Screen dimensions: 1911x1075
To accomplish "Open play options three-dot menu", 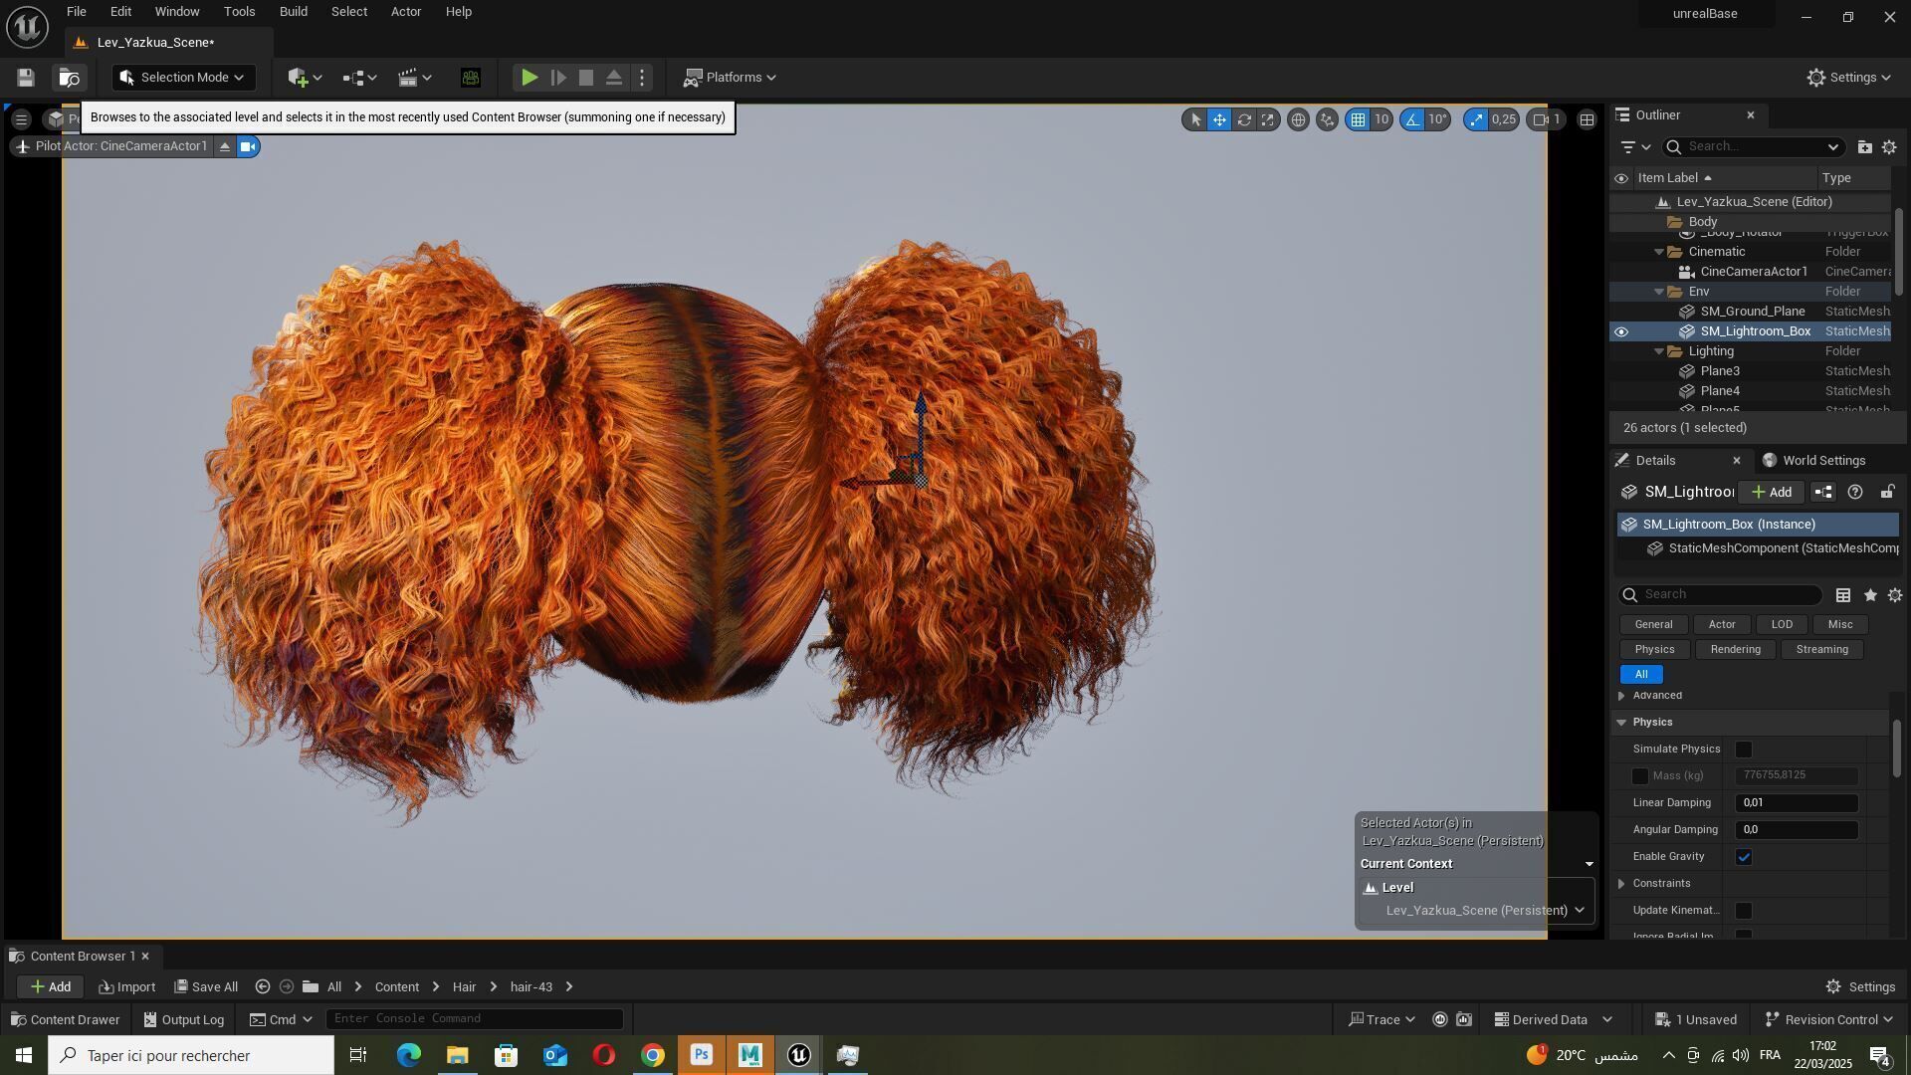I will tap(642, 78).
